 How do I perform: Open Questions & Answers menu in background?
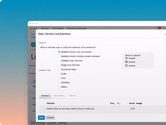[77, 28]
